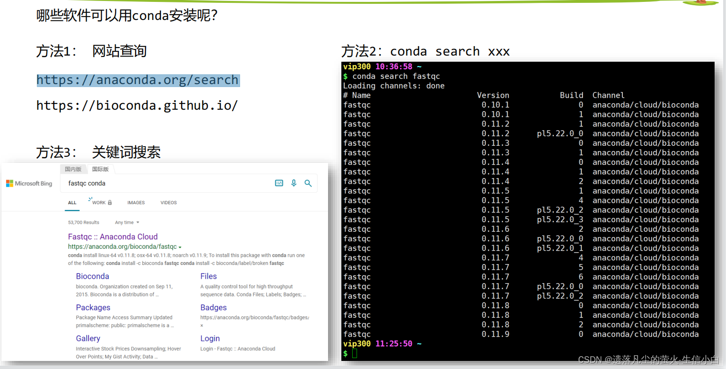This screenshot has width=726, height=369.
Task: Open the Packages sub-link
Action: pyautogui.click(x=93, y=307)
